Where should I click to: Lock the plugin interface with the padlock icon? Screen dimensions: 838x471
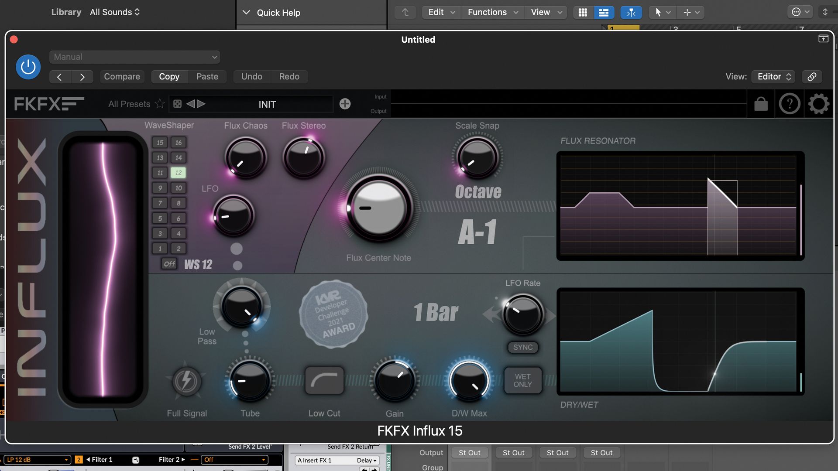pos(760,104)
